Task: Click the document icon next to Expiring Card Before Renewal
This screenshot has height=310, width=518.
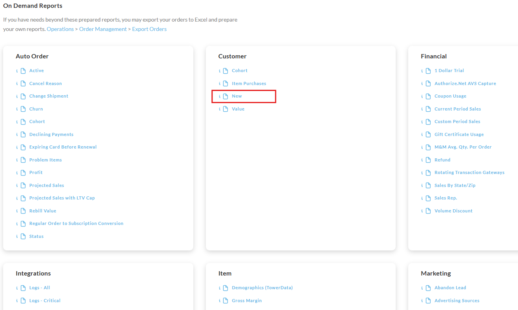Action: pos(23,147)
